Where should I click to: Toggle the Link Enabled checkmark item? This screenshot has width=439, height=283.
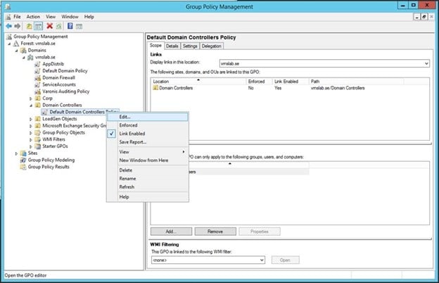point(132,133)
